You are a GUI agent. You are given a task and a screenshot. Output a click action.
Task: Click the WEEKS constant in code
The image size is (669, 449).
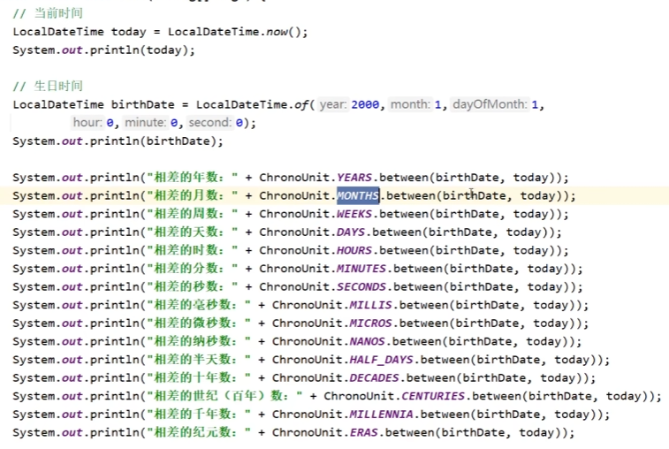point(354,214)
